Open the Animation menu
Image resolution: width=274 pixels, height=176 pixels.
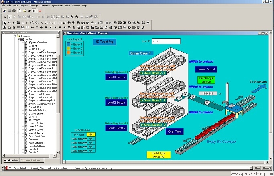click(x=45, y=6)
